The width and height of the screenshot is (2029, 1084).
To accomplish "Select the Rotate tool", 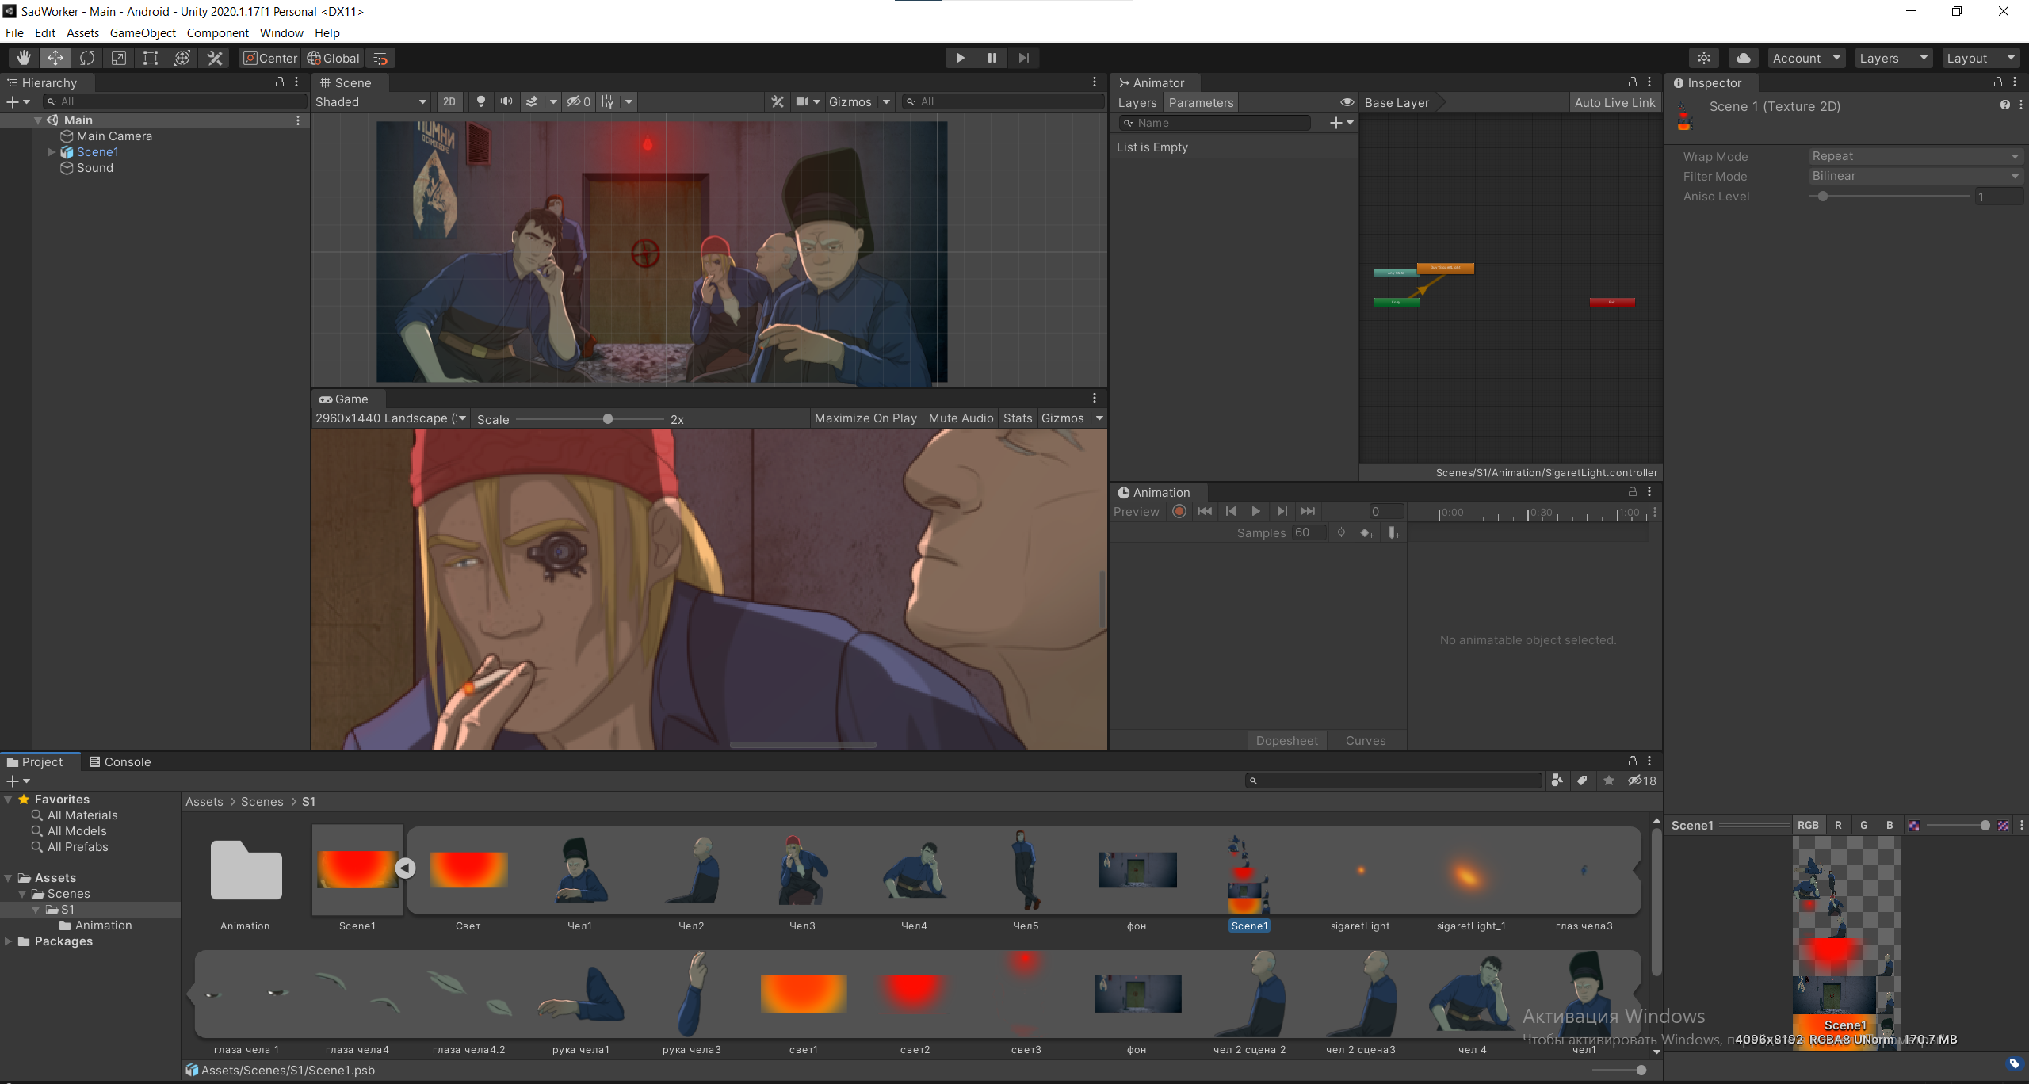I will coord(87,58).
